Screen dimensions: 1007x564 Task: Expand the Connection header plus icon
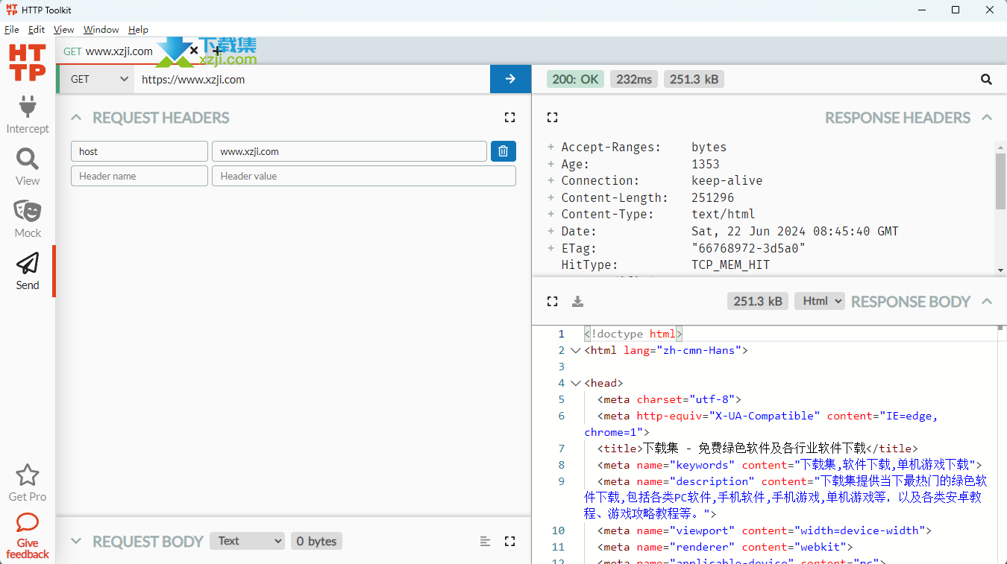(x=551, y=181)
